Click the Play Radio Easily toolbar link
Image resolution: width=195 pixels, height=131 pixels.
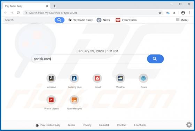point(83,20)
